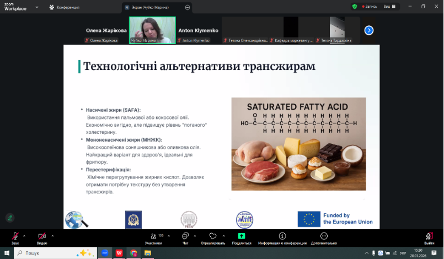
Task: Click the Запись recording indicator
Action: coord(370,7)
